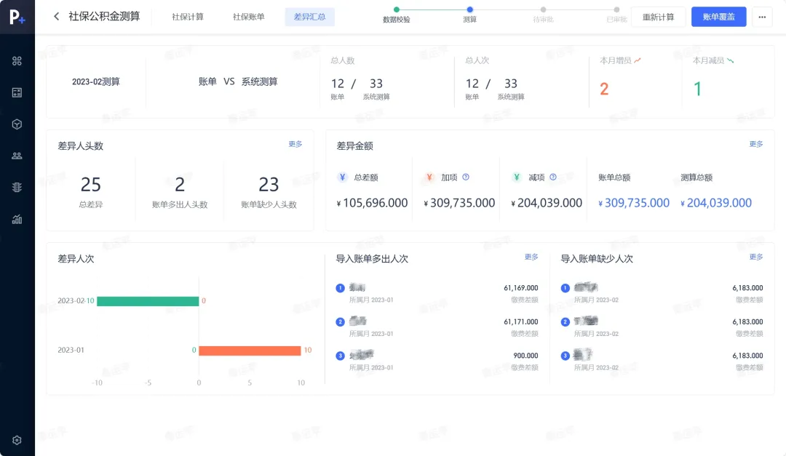Click the 重新计算 button
This screenshot has height=456, width=786.
(x=657, y=15)
